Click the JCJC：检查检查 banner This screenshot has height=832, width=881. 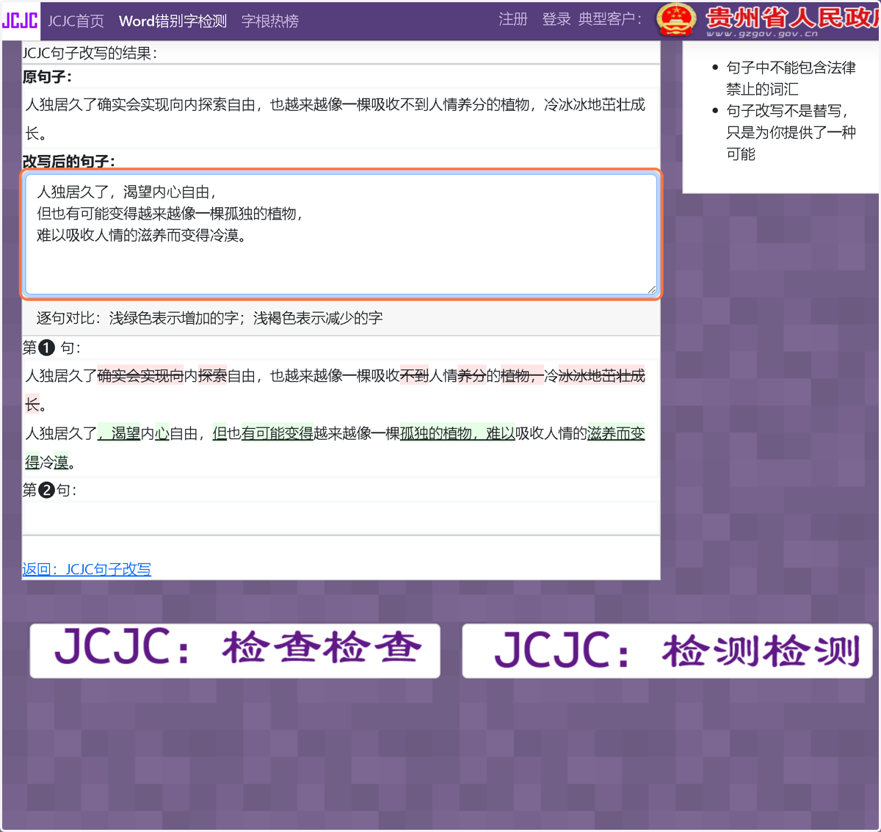pos(235,651)
